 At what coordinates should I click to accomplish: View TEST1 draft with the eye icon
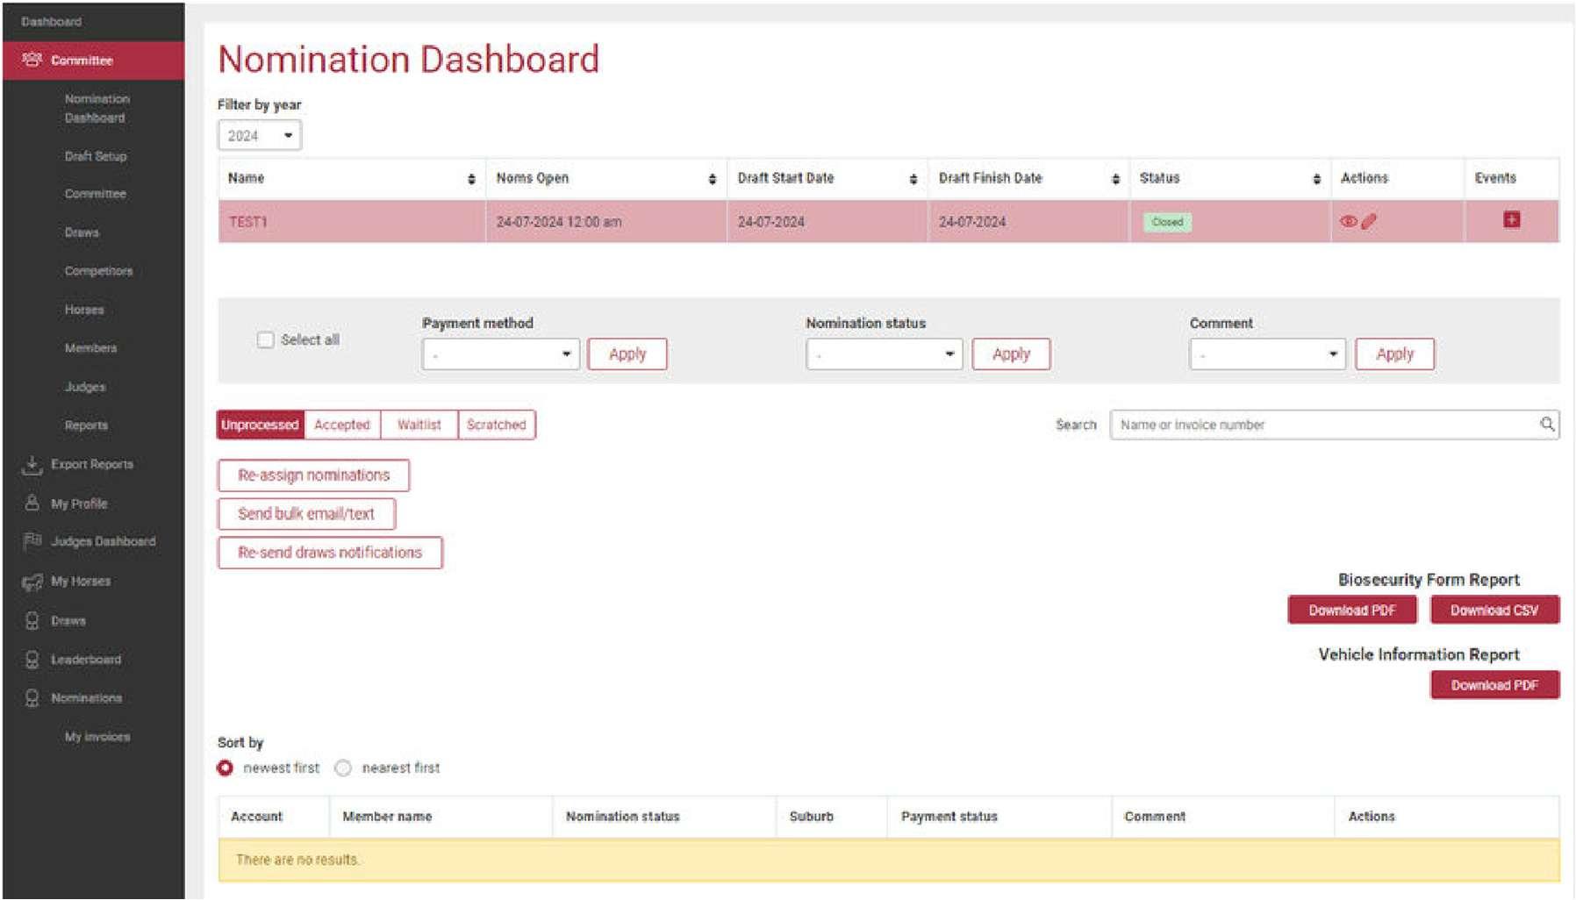[1348, 222]
